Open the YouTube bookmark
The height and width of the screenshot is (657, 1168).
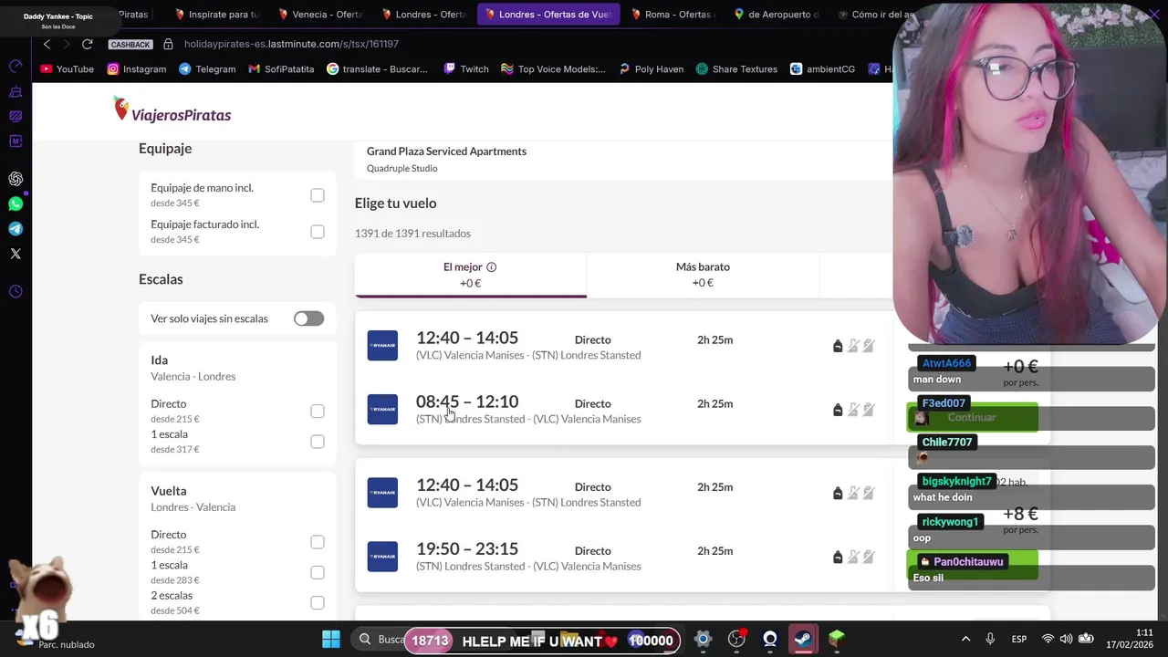68,68
